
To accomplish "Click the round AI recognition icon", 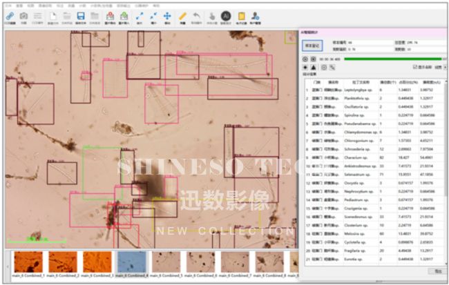I will tap(225, 16).
